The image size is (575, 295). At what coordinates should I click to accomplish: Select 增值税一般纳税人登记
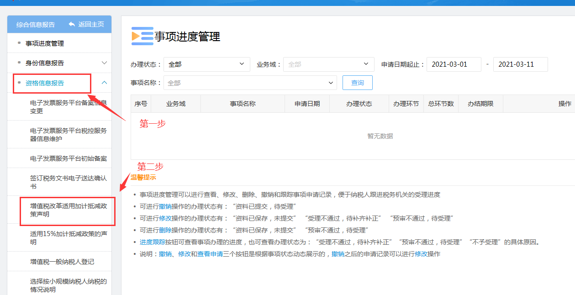62,262
